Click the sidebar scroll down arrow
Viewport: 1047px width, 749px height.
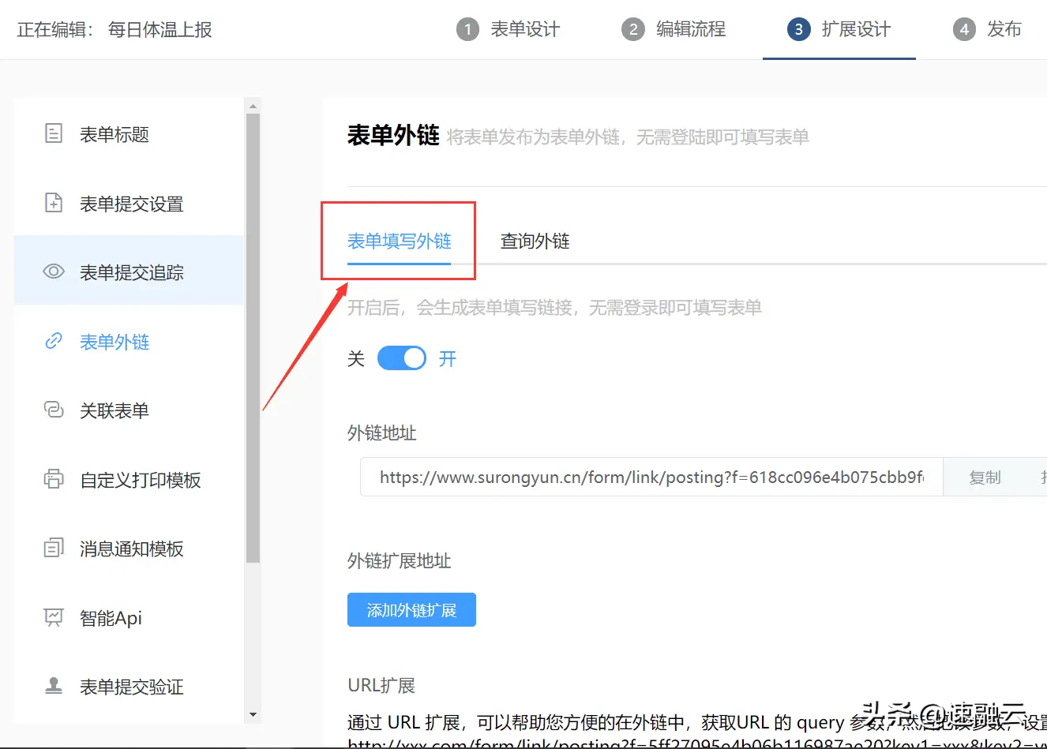pyautogui.click(x=253, y=714)
